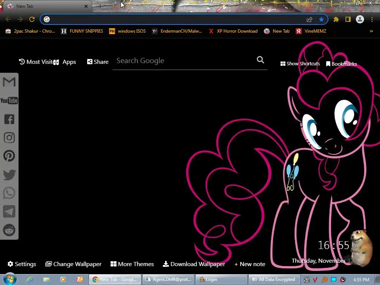Launch Internet Explorer from taskbar
This screenshot has width=380, height=285.
[30, 279]
